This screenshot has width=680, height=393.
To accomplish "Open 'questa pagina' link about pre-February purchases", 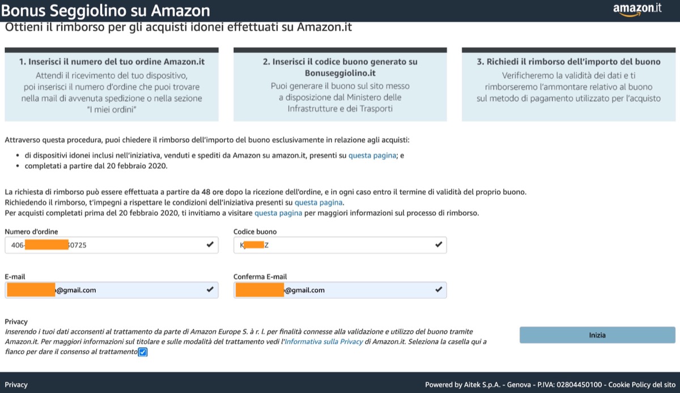I will pyautogui.click(x=278, y=213).
